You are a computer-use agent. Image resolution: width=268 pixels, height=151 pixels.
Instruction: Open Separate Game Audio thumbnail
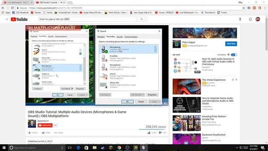tap(187, 105)
